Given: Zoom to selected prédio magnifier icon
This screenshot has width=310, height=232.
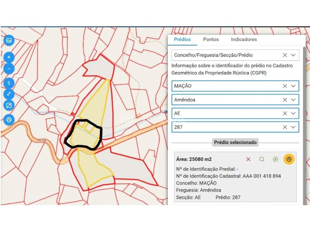Looking at the screenshot, I should [x=262, y=159].
